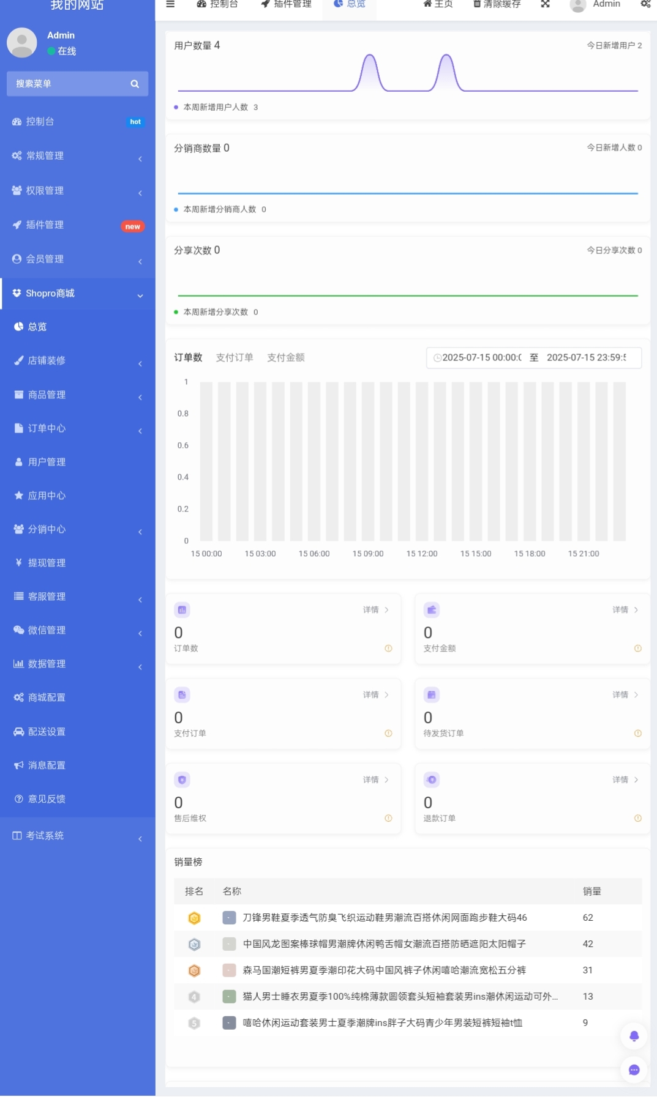Click the info icon on 订单数 card

tap(388, 649)
